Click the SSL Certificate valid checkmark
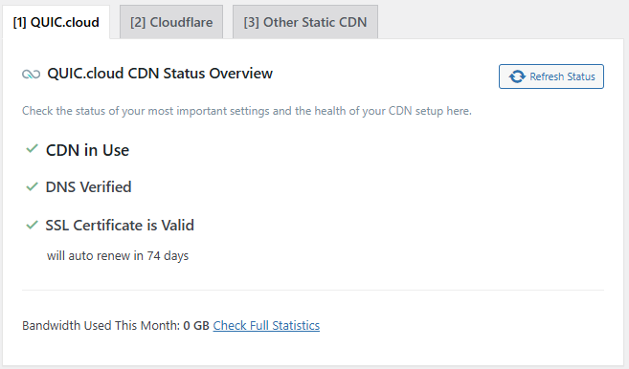The width and height of the screenshot is (629, 369). 32,225
